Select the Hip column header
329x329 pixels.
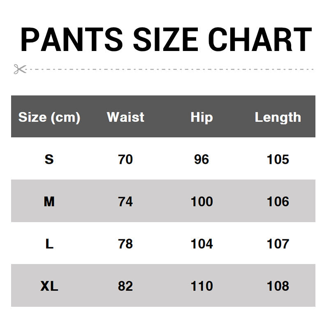pos(202,117)
